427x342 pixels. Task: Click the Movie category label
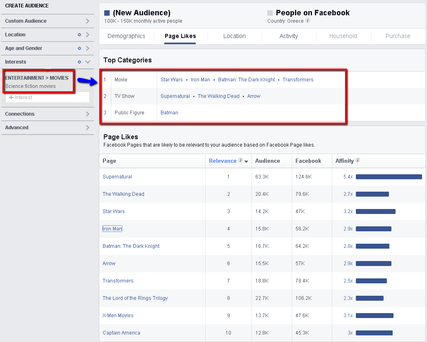click(x=121, y=80)
